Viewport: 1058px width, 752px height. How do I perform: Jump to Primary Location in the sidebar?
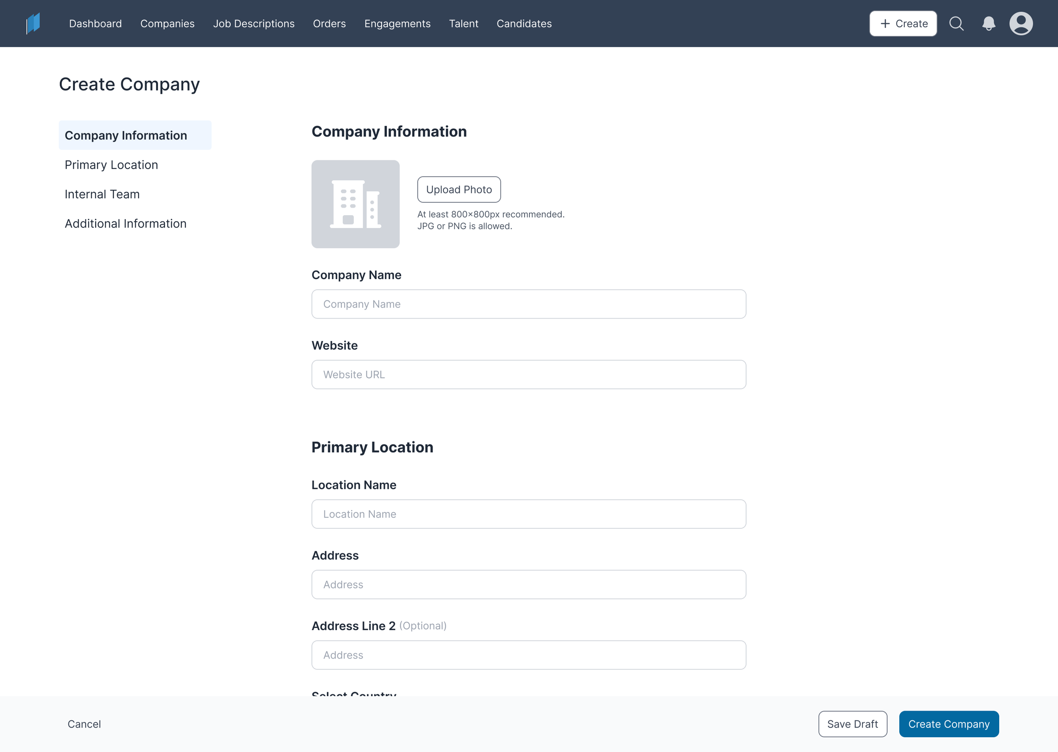(x=111, y=165)
